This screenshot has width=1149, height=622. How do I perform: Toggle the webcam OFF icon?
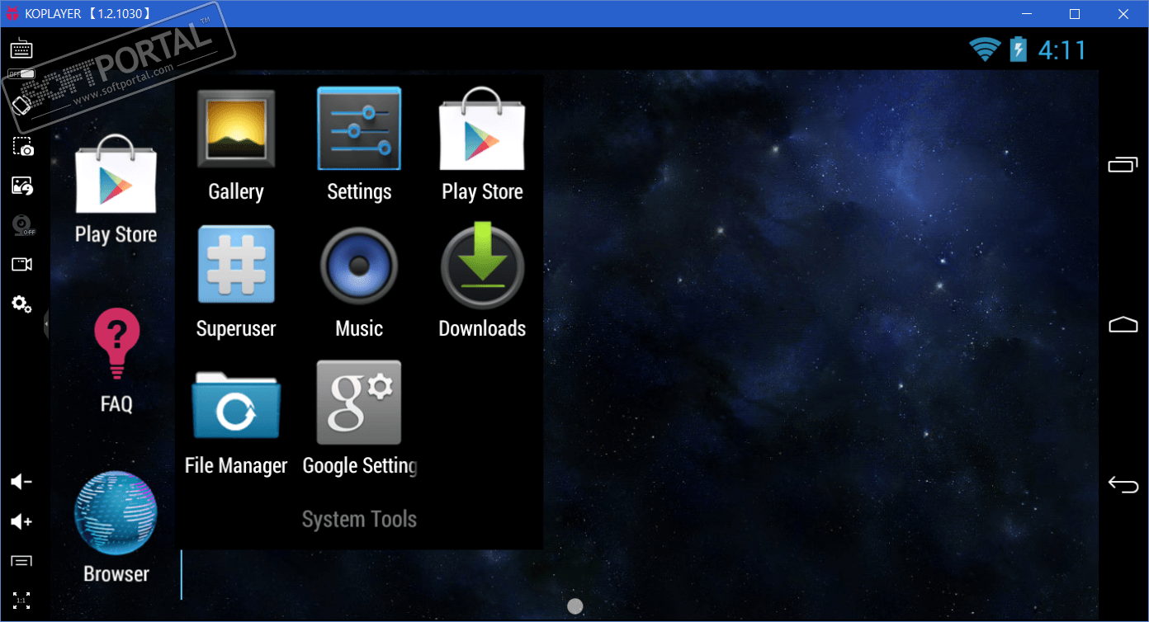point(22,225)
